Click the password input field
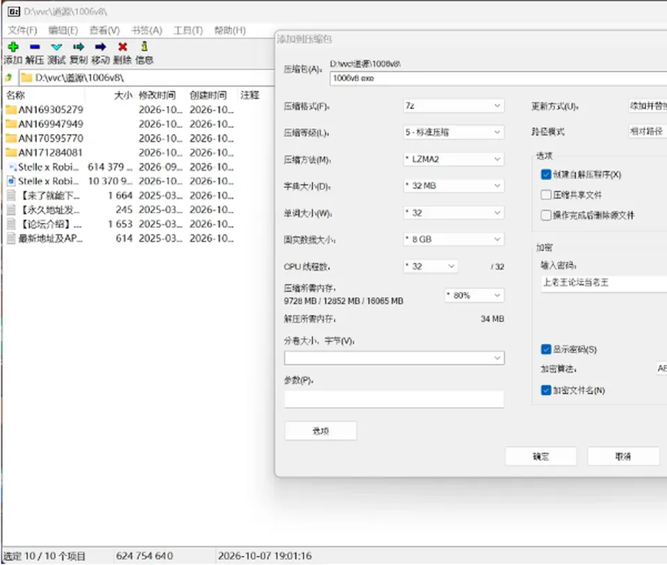This screenshot has width=667, height=565. [604, 282]
